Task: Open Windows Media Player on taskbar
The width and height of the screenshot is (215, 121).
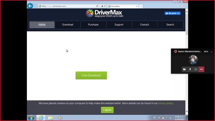Action: (x=60, y=118)
